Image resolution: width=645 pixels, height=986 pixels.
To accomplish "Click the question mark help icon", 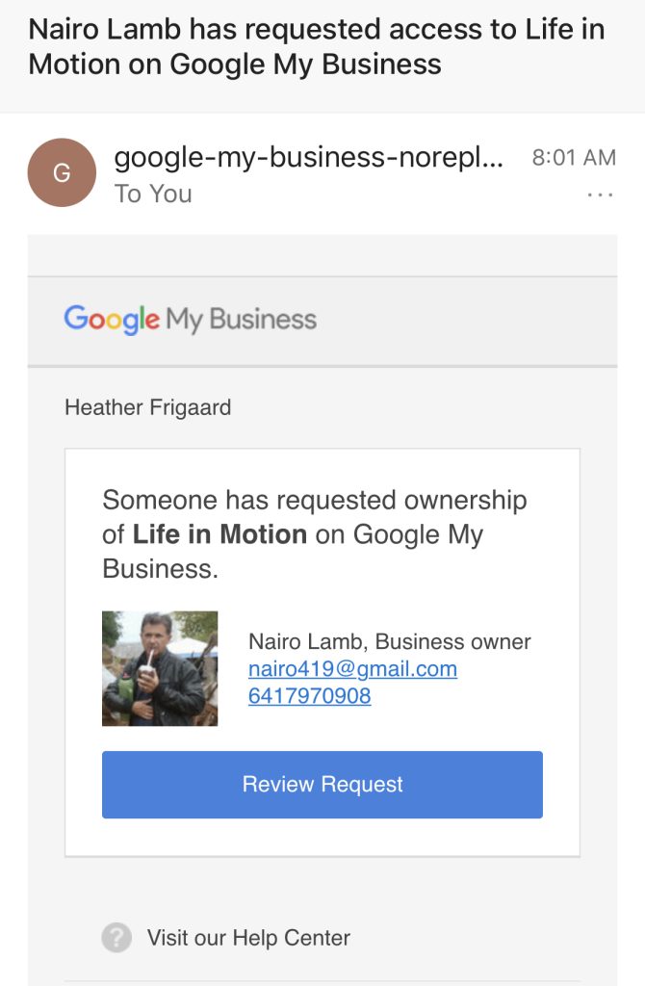I will point(116,938).
